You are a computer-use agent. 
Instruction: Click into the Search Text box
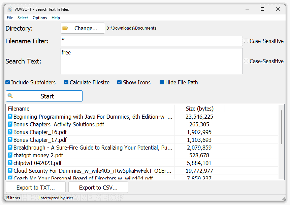click(x=152, y=61)
